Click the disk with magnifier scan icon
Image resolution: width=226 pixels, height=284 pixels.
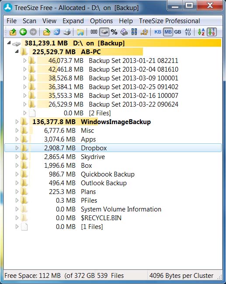point(124,32)
